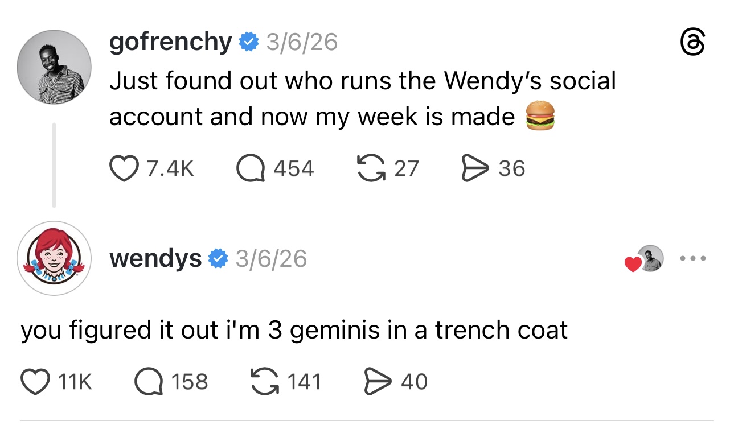Share gofrenchy's post via send icon

click(x=473, y=168)
